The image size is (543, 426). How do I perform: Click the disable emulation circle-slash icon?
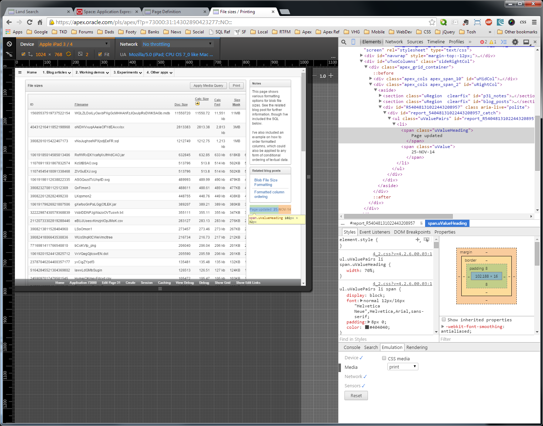(x=9, y=44)
